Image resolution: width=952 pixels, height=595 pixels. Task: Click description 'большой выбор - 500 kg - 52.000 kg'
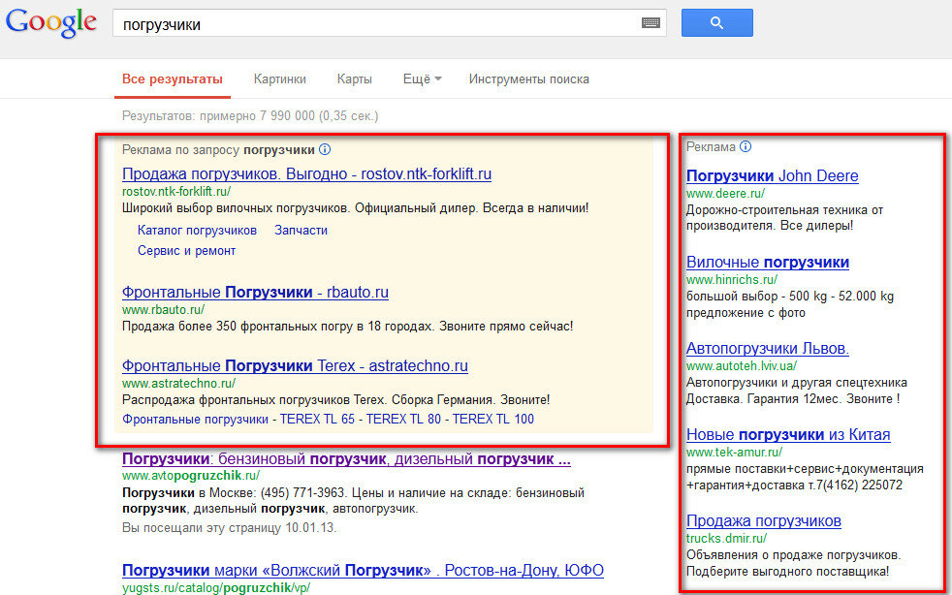coord(790,297)
